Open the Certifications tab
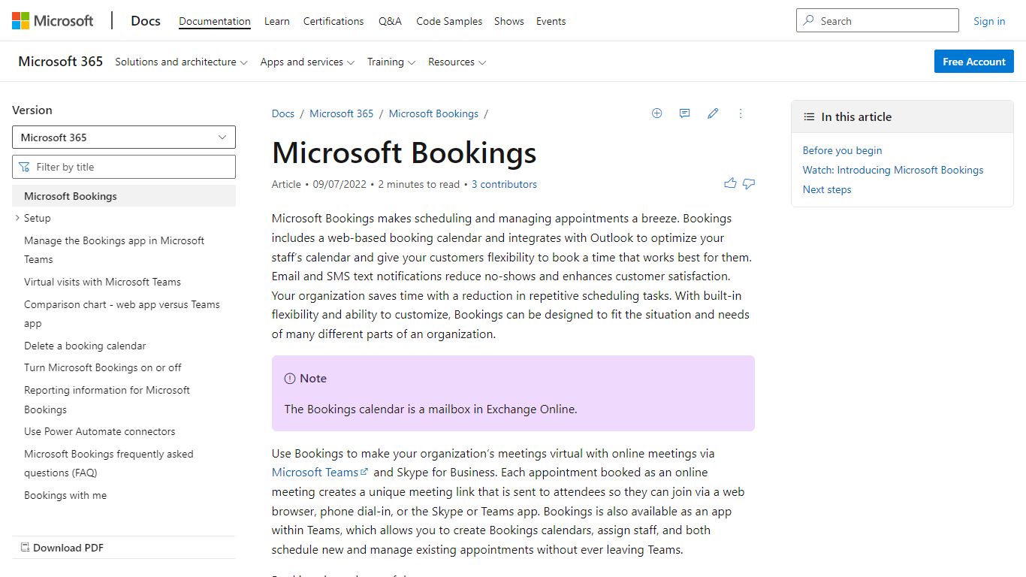The width and height of the screenshot is (1026, 577). pyautogui.click(x=333, y=21)
